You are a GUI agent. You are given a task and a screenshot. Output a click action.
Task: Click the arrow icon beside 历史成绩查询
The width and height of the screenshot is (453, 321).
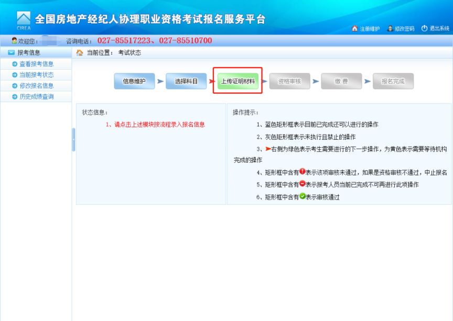tap(15, 97)
